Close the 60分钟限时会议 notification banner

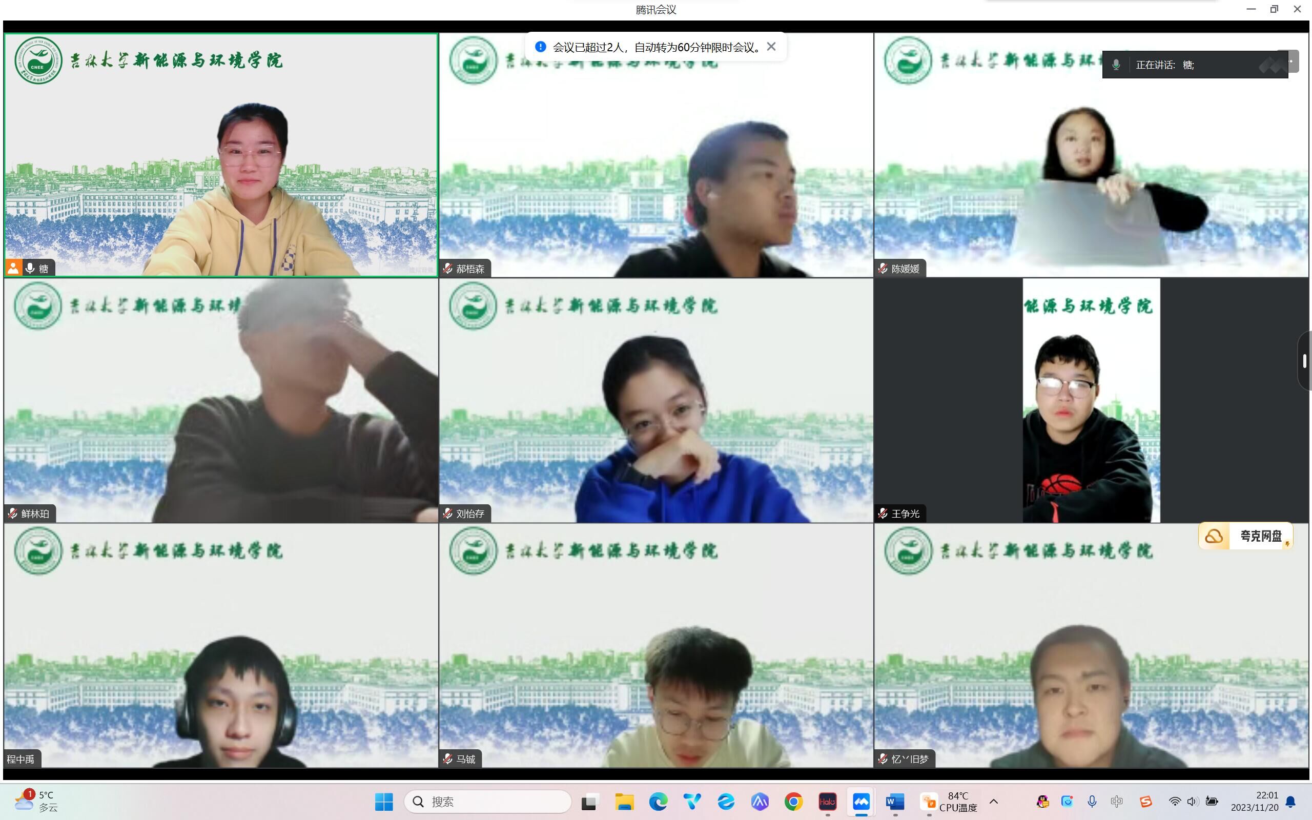771,47
